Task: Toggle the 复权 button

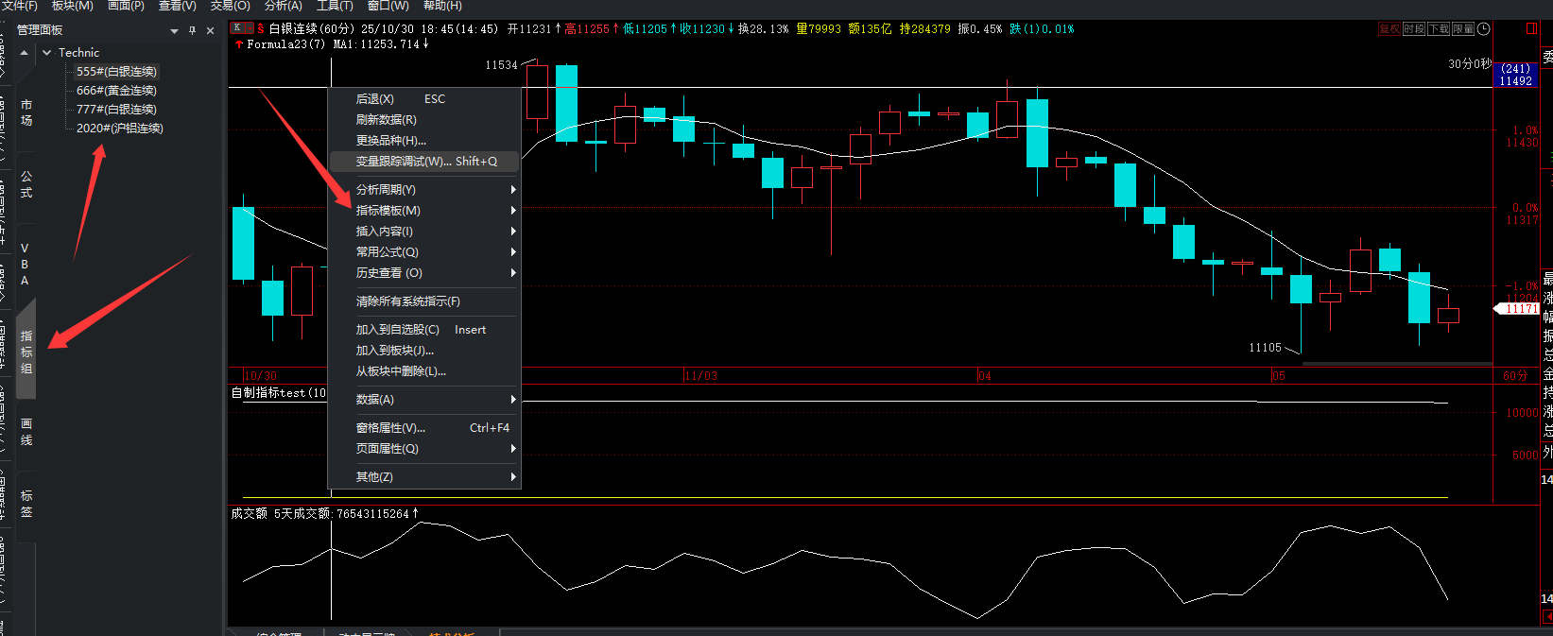Action: pos(1389,29)
